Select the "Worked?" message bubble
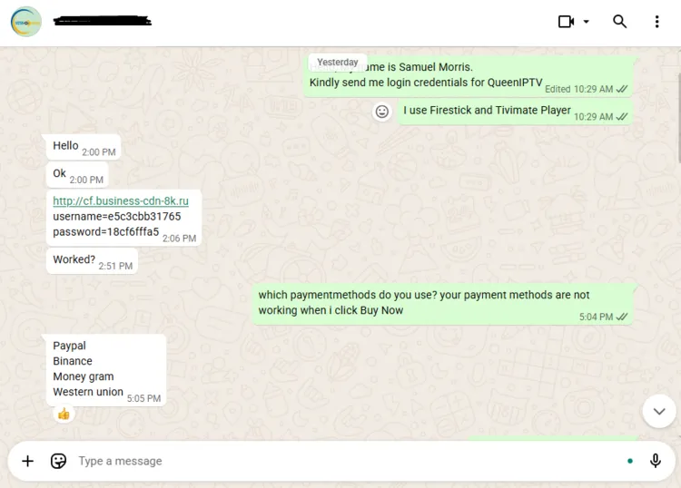 [92, 260]
